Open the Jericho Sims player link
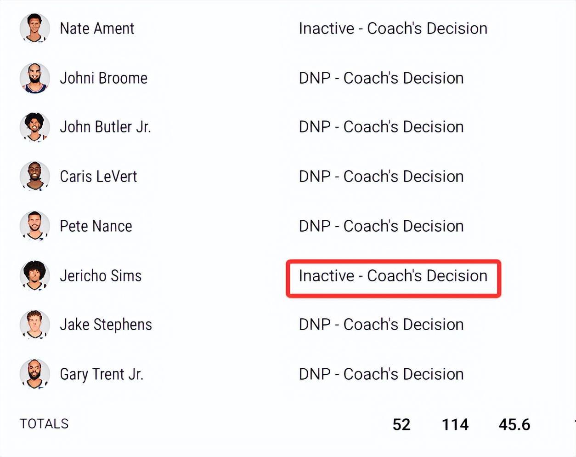This screenshot has height=457, width=576. [101, 276]
